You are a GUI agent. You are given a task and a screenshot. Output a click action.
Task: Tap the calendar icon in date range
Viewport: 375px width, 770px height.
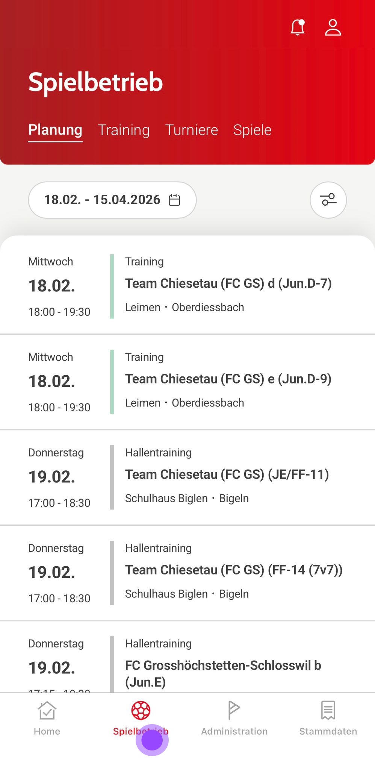point(174,200)
